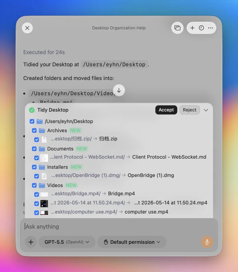Click source path ...esktop/OpenBridge (1).dmg/
Image resolution: width=238 pixels, height=272 pixels.
pyautogui.click(x=86, y=175)
